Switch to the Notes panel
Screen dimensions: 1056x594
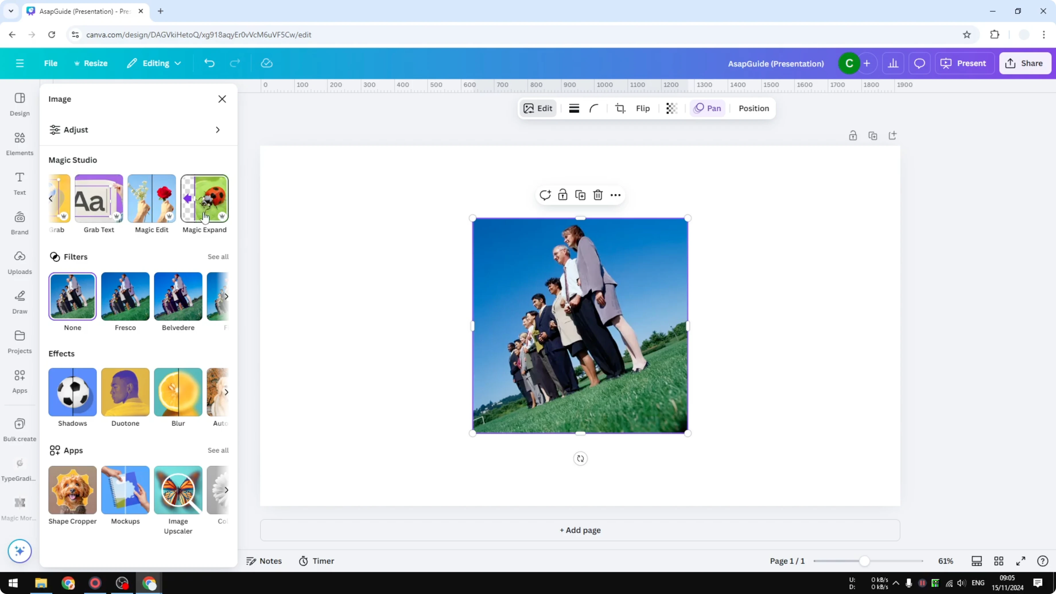coord(264,561)
